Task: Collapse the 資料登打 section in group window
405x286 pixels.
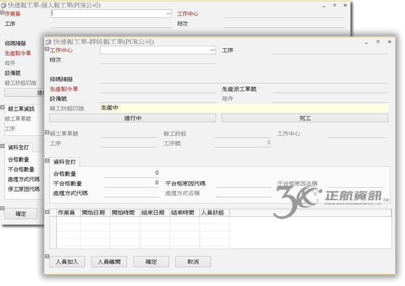Action: tap(47, 161)
